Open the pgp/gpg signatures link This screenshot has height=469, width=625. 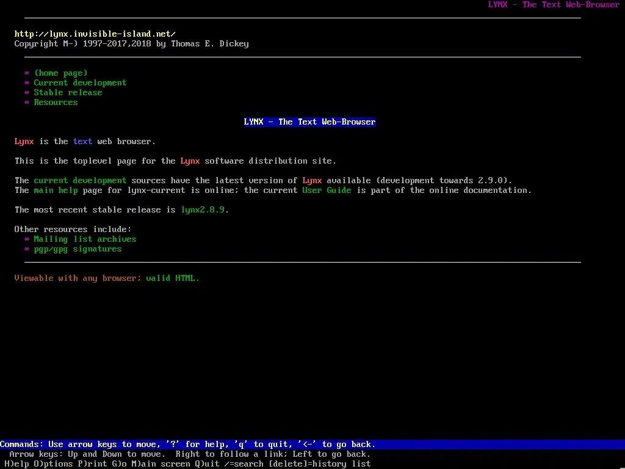pyautogui.click(x=78, y=249)
